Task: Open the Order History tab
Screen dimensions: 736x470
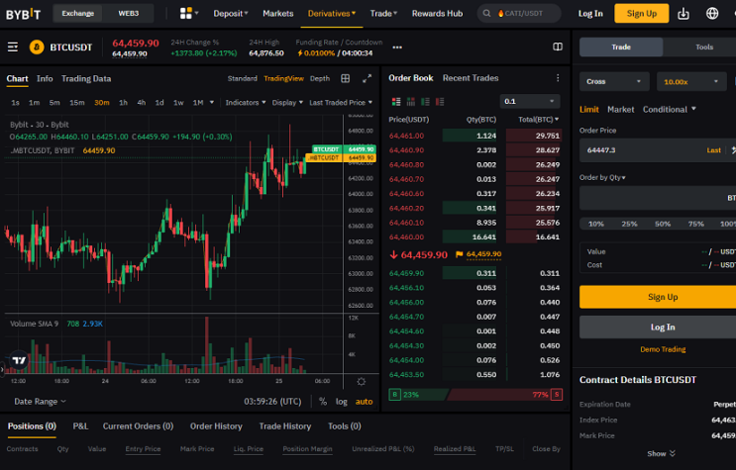Action: pos(216,425)
